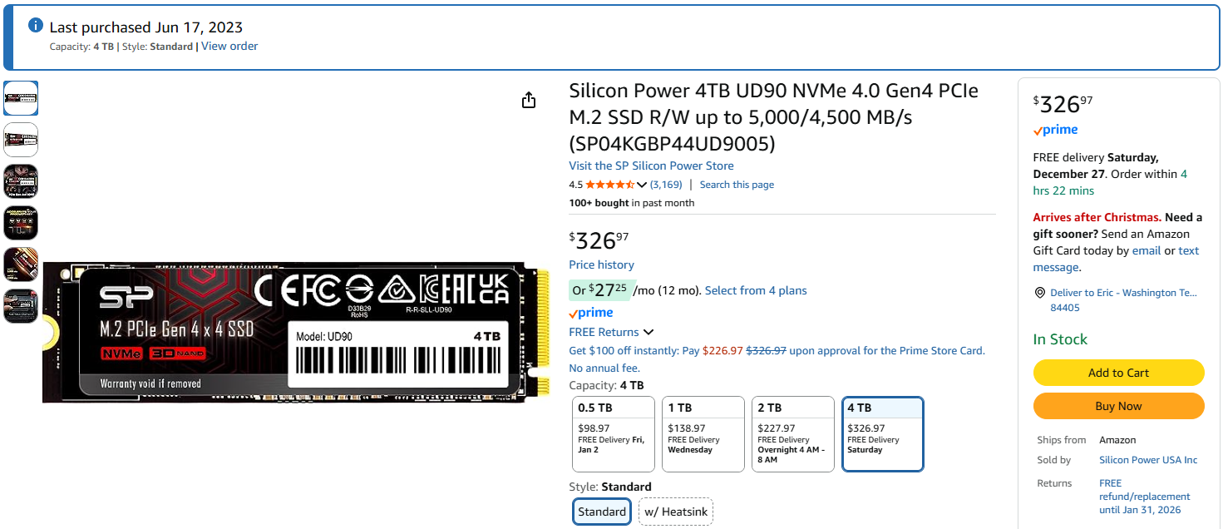This screenshot has width=1223, height=529.
Task: Expand the FREE Returns chevron
Action: (x=648, y=333)
